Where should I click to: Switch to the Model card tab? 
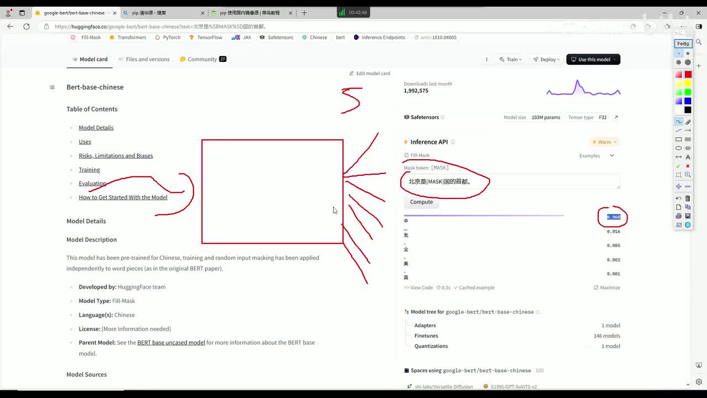[89, 59]
